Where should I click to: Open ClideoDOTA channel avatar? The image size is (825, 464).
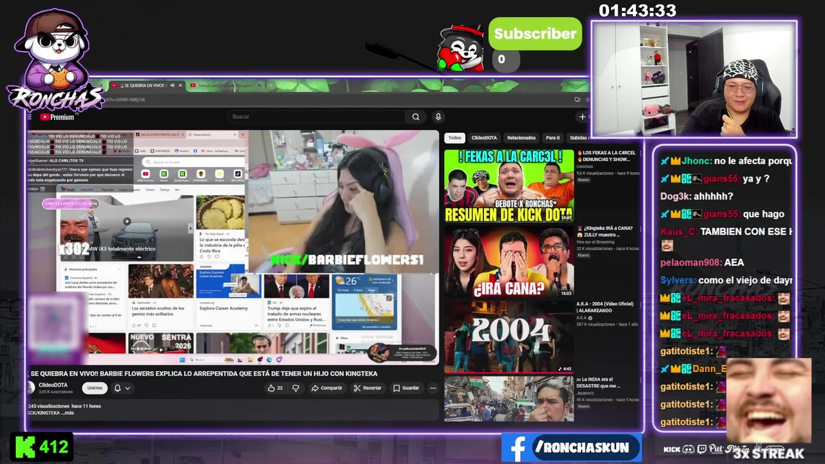coord(30,387)
